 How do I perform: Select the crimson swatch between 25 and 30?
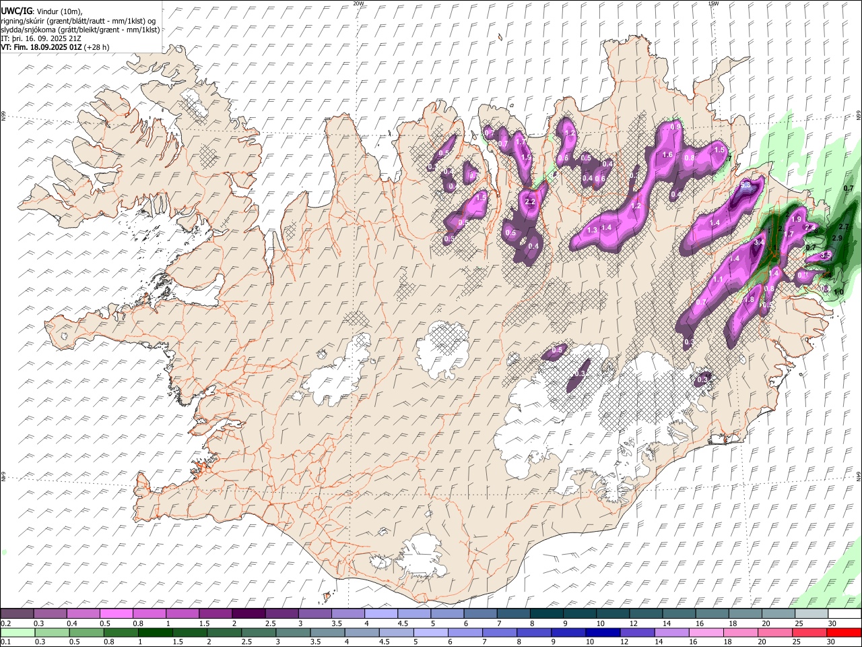[x=809, y=633]
